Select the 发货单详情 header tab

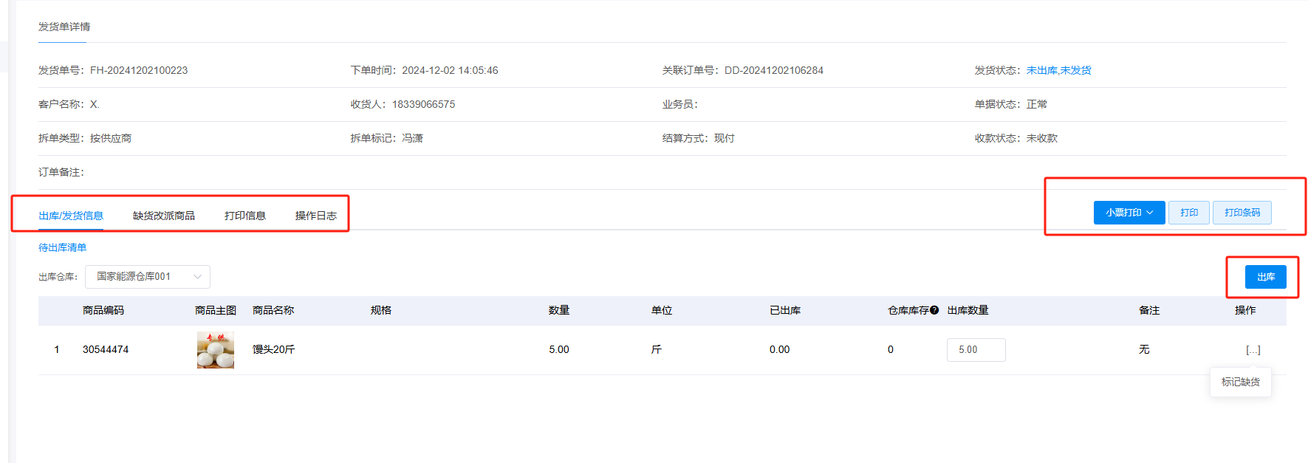[x=64, y=27]
